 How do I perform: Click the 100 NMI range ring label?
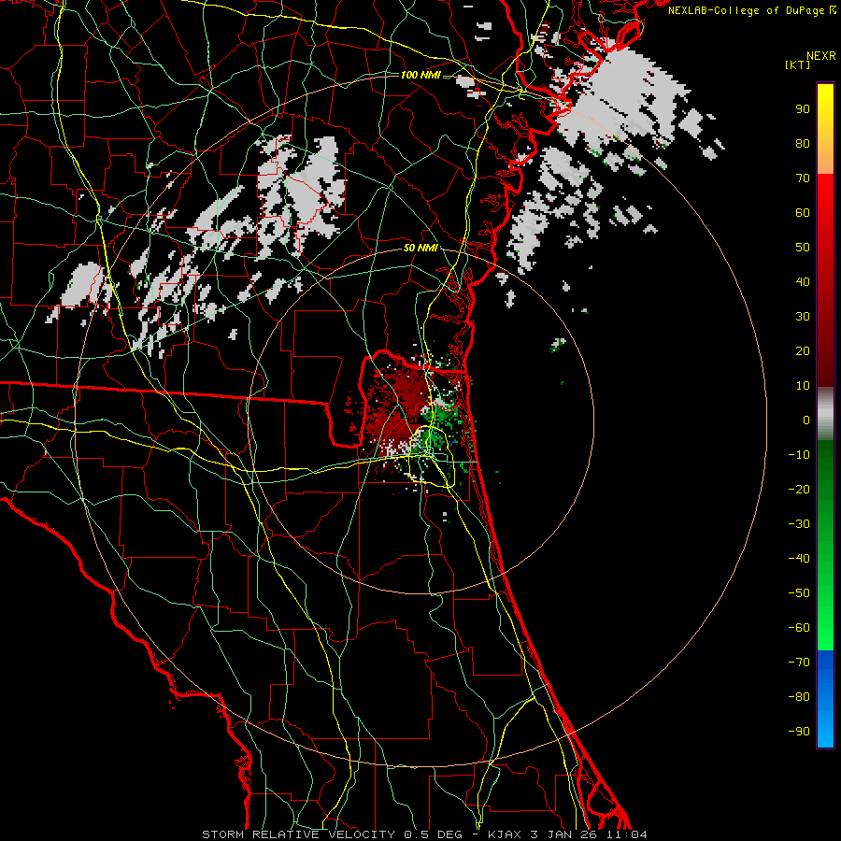click(x=420, y=75)
